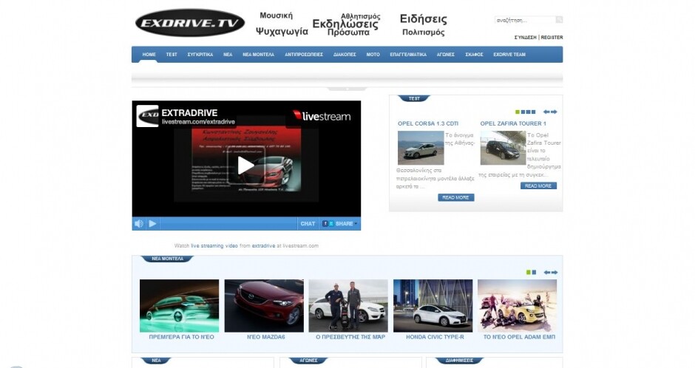Click the Opel Corsa thumbnail image

tap(421, 148)
